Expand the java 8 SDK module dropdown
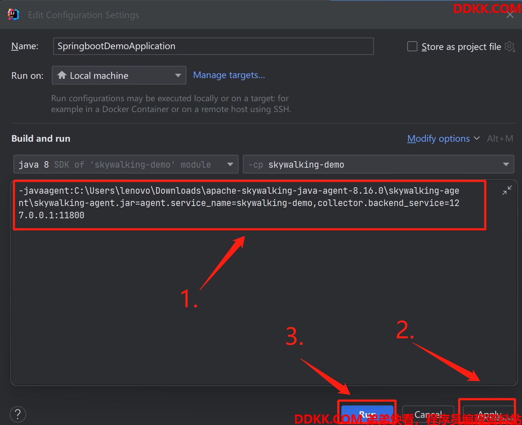 [126, 164]
